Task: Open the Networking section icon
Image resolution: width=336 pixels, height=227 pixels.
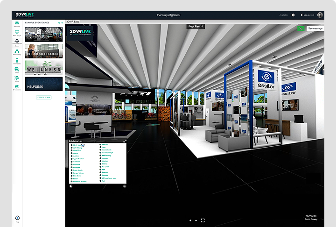Action: coord(17,52)
